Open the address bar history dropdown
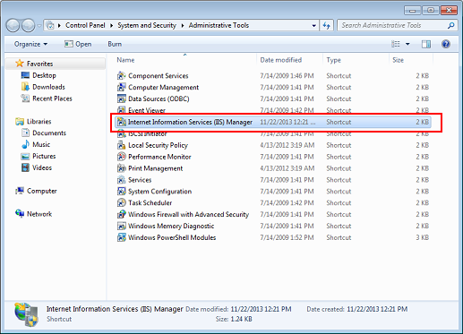Screen dimensions: 463x334 (313, 26)
